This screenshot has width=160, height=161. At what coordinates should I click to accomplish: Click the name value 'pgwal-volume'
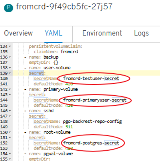pyautogui.click(x=58, y=154)
